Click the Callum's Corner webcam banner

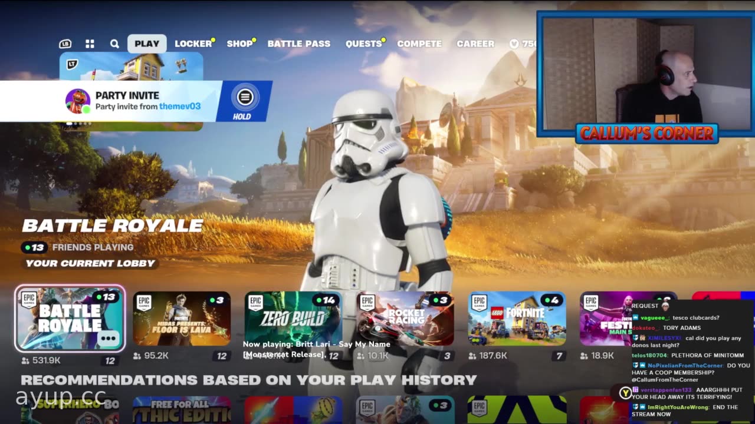click(646, 134)
